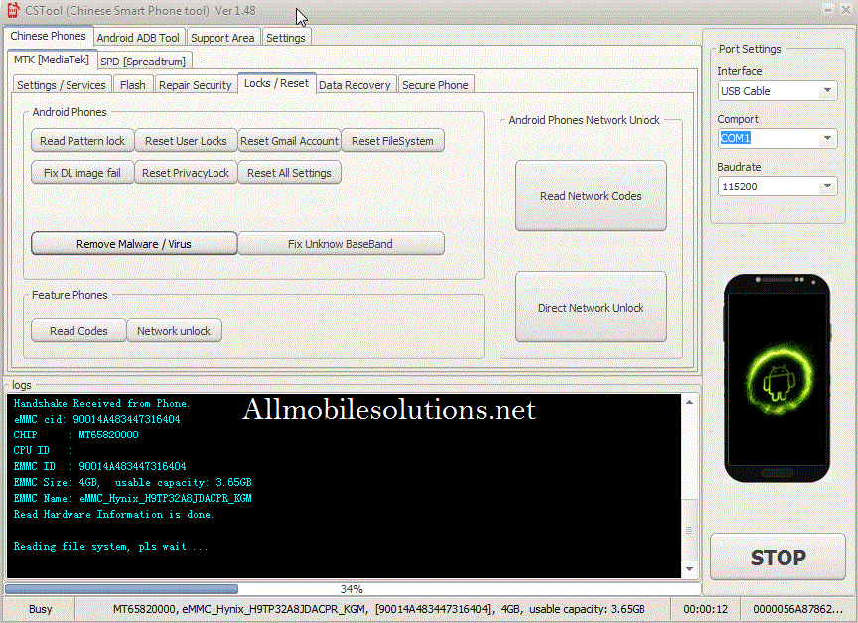Click the Read Pattern lock button

(82, 141)
